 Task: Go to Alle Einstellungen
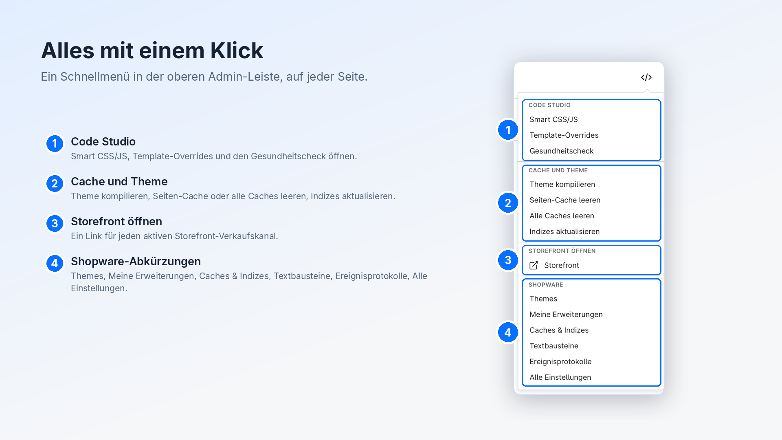560,377
